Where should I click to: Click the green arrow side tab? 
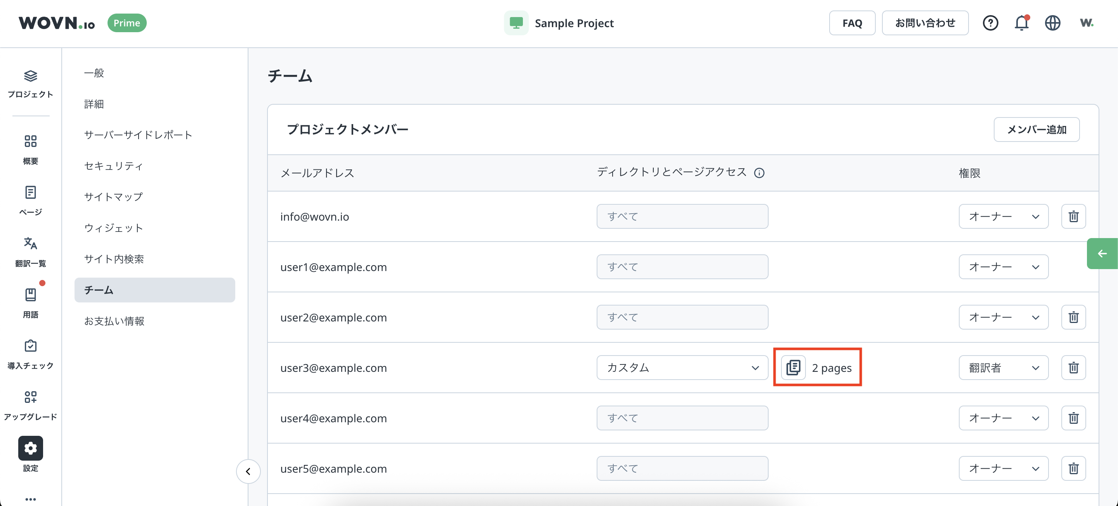click(x=1102, y=254)
